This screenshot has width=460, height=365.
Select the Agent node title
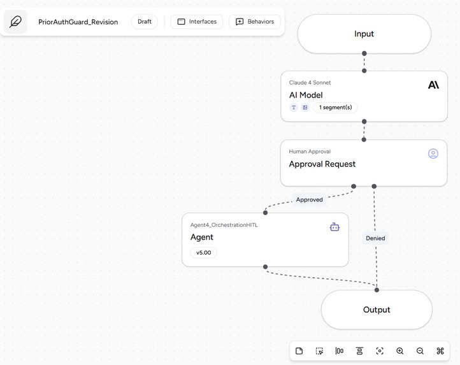(202, 237)
